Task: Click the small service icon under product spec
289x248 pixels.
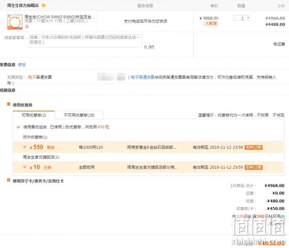Action: click(27, 27)
